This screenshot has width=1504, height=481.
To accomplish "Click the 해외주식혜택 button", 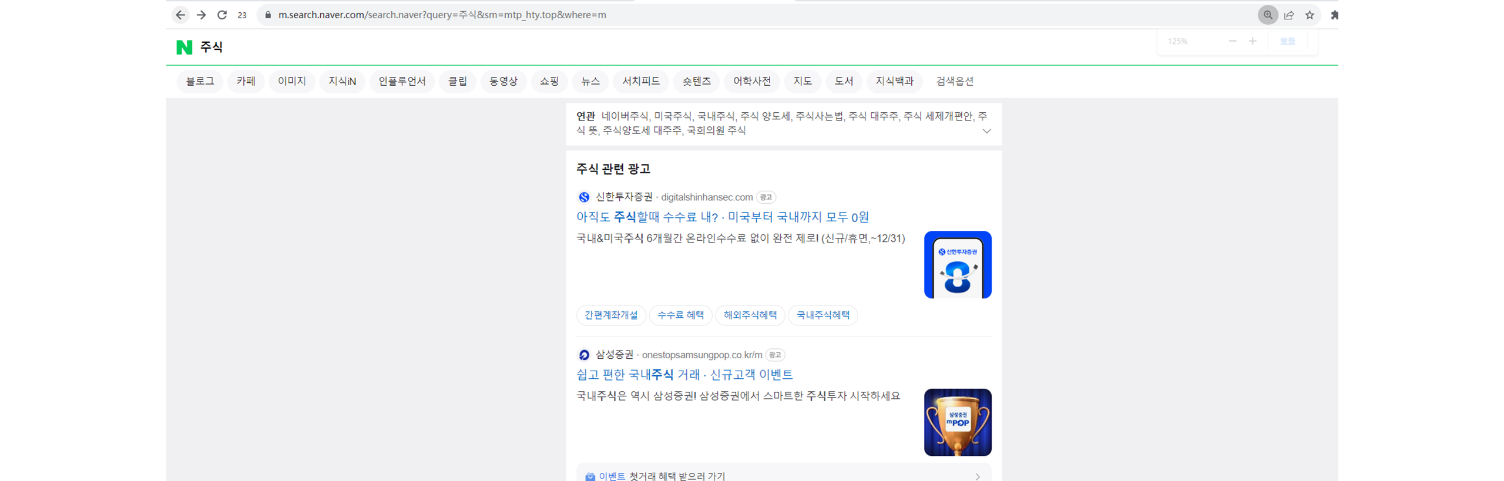I will (750, 315).
